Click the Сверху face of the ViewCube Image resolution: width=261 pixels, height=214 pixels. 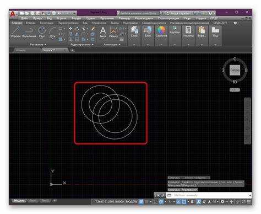[x=235, y=70]
